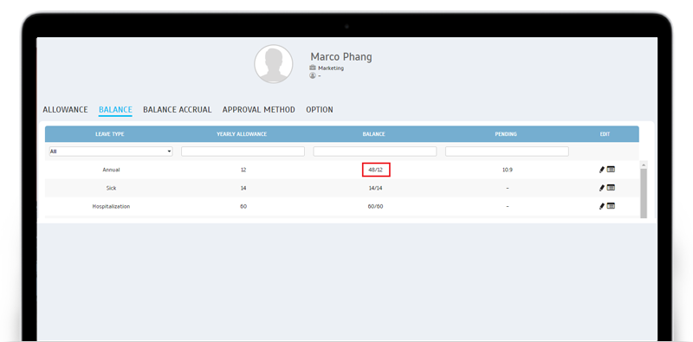Go to the Approval Method tab
Screen dimensions: 693x342
tap(258, 110)
